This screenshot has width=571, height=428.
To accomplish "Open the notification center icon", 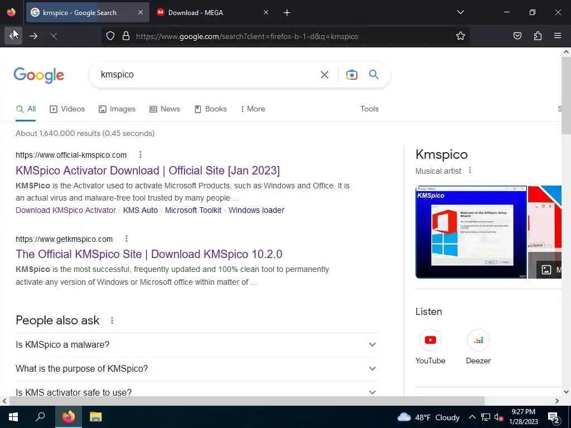I will tap(554, 417).
